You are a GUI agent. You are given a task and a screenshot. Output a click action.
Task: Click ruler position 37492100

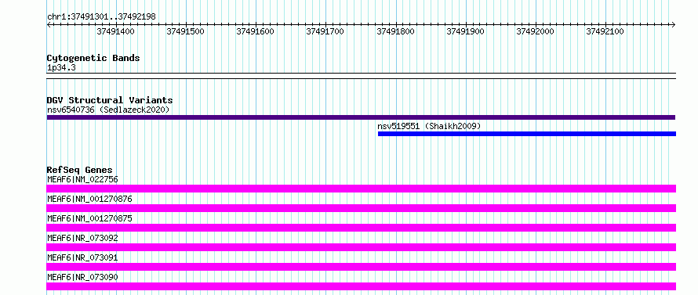pyautogui.click(x=605, y=31)
